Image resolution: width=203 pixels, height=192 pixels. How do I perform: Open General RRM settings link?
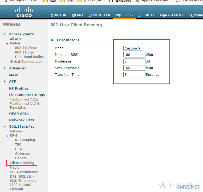tap(21, 158)
